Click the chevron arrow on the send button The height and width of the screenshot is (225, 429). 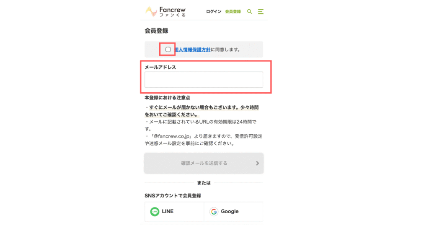click(x=257, y=163)
